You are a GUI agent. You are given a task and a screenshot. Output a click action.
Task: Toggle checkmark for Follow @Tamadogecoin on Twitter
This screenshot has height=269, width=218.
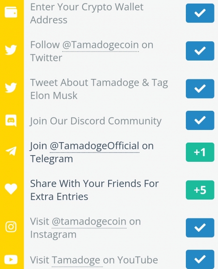pyautogui.click(x=200, y=51)
